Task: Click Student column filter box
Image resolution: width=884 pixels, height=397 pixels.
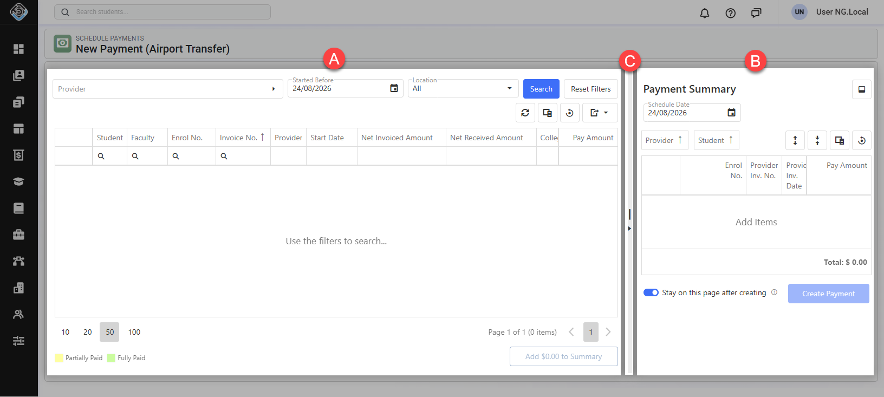Action: [110, 156]
